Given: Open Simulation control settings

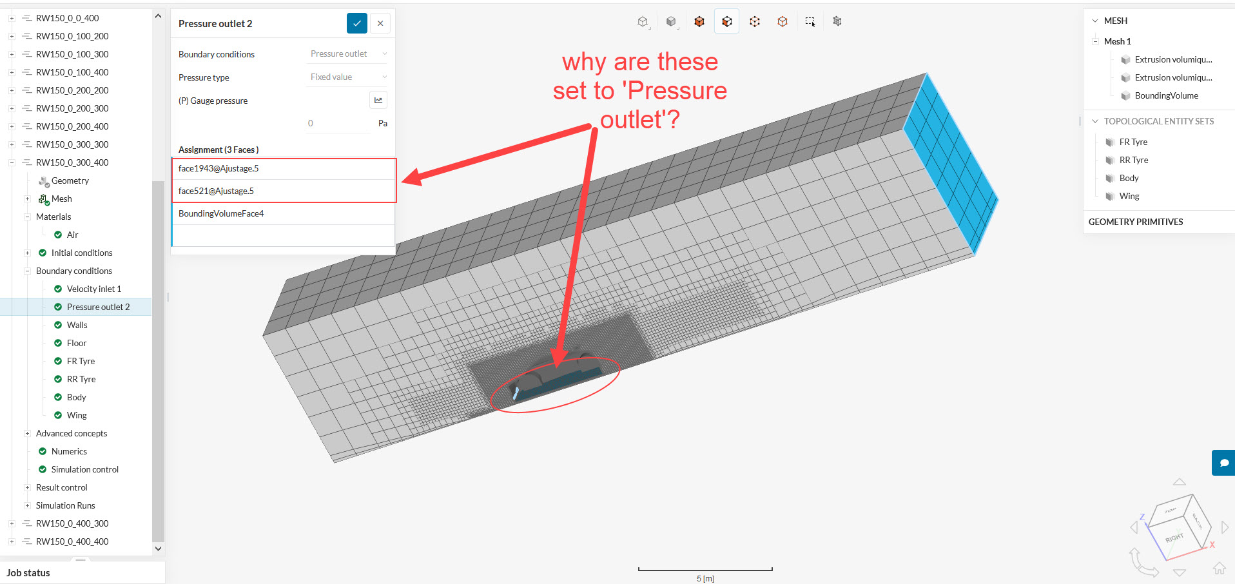Looking at the screenshot, I should [85, 469].
